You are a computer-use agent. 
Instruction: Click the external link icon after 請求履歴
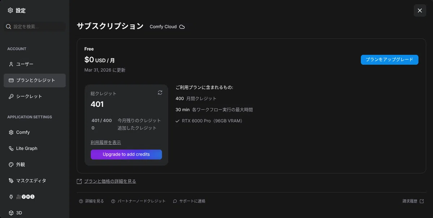pos(422,201)
